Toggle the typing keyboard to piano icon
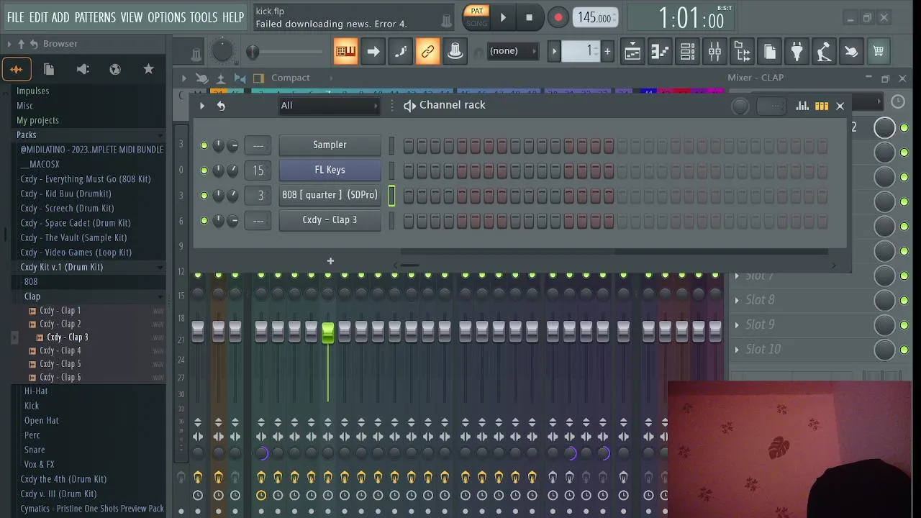 [x=345, y=51]
